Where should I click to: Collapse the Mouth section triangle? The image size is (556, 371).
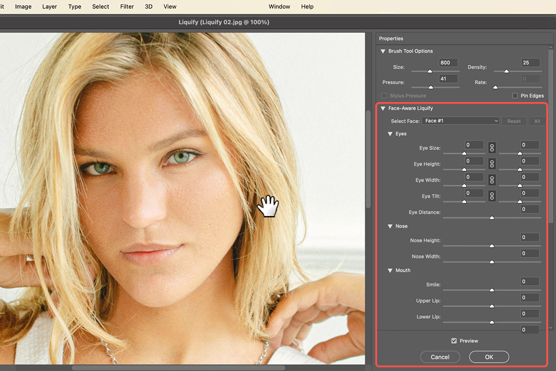tap(390, 270)
